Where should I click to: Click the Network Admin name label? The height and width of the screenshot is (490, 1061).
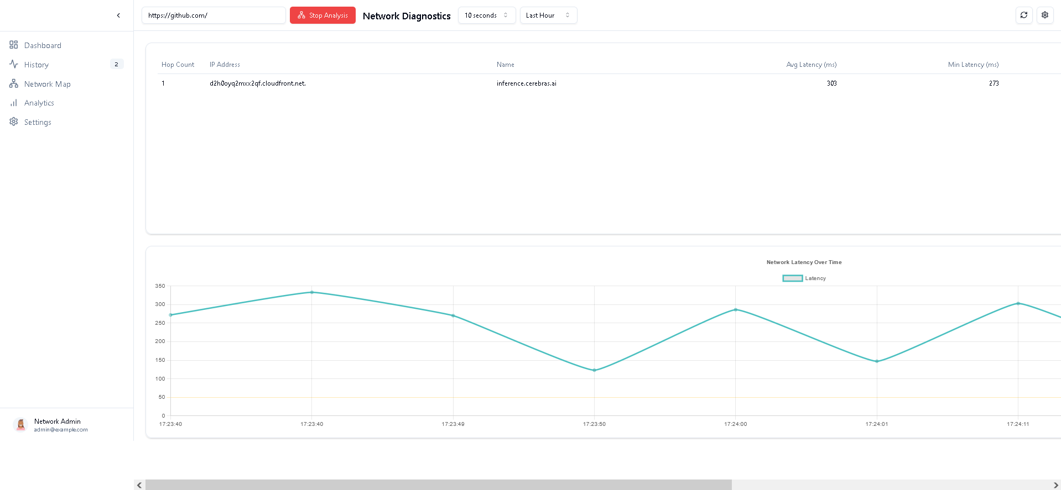[x=58, y=421]
